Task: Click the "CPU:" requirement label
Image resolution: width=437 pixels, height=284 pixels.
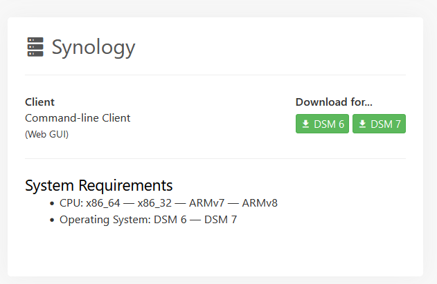Action: (x=71, y=203)
